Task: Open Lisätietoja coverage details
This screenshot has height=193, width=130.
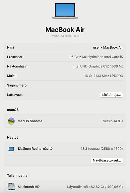Action: click(112, 95)
